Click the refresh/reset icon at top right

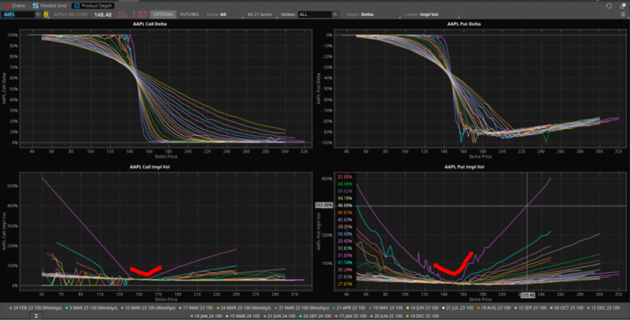(x=609, y=5)
